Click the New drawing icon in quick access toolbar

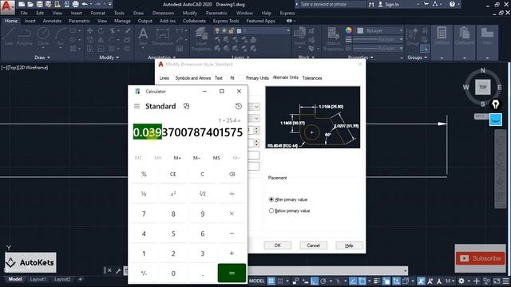(22, 4)
